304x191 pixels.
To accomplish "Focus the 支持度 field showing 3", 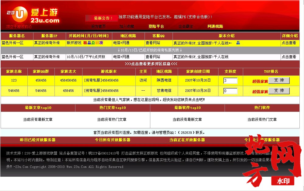I will tap(231, 81).
